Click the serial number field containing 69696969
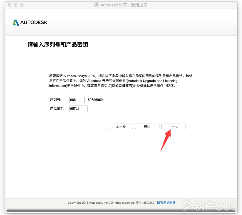Image resolution: width=242 pixels, height=215 pixels. pyautogui.click(x=99, y=100)
